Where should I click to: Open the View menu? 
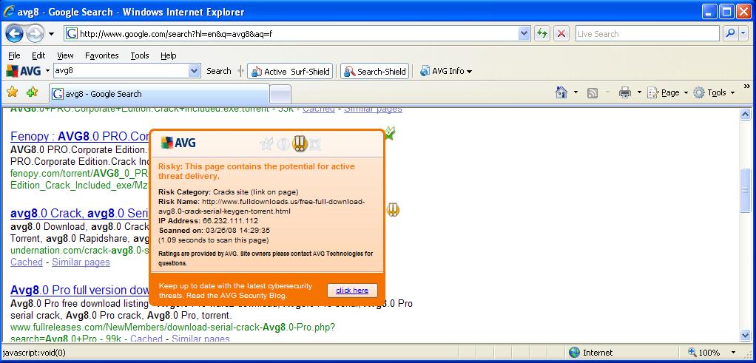coord(65,55)
